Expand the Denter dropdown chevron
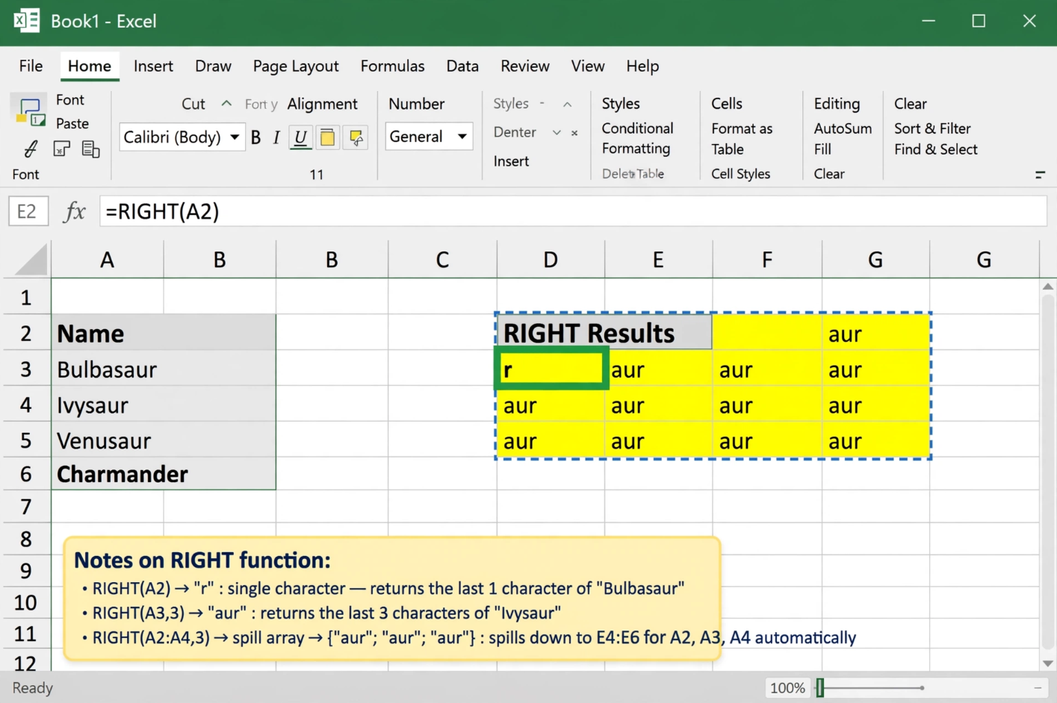Image resolution: width=1057 pixels, height=703 pixels. pyautogui.click(x=557, y=133)
